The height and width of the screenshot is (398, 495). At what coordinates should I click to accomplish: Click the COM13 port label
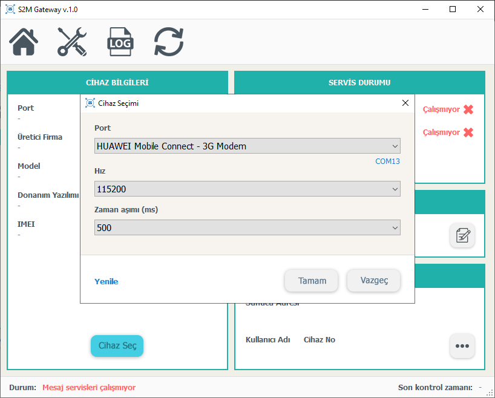point(387,161)
